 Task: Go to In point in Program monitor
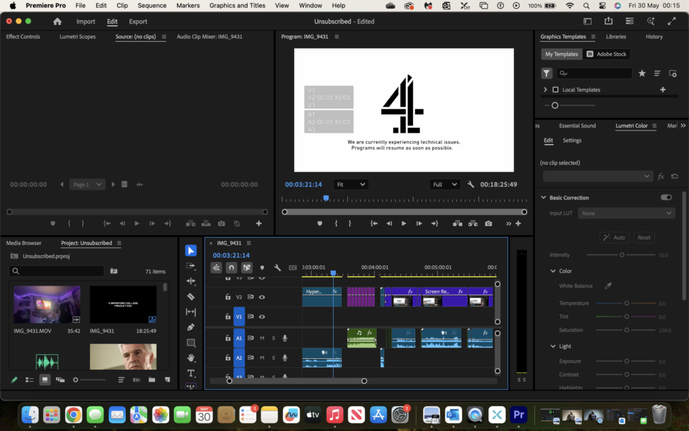[374, 224]
